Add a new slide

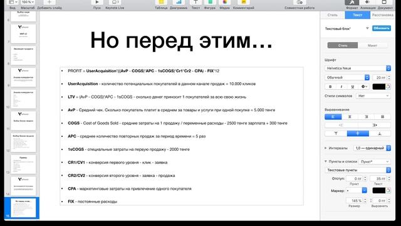(49, 3)
